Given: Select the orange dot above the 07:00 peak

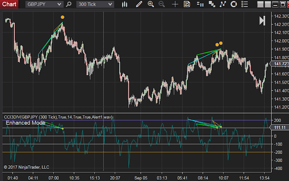Looking at the screenshot, I should click(62, 17).
